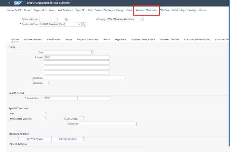
Task: Open the Identification tab
Action: click(x=53, y=40)
